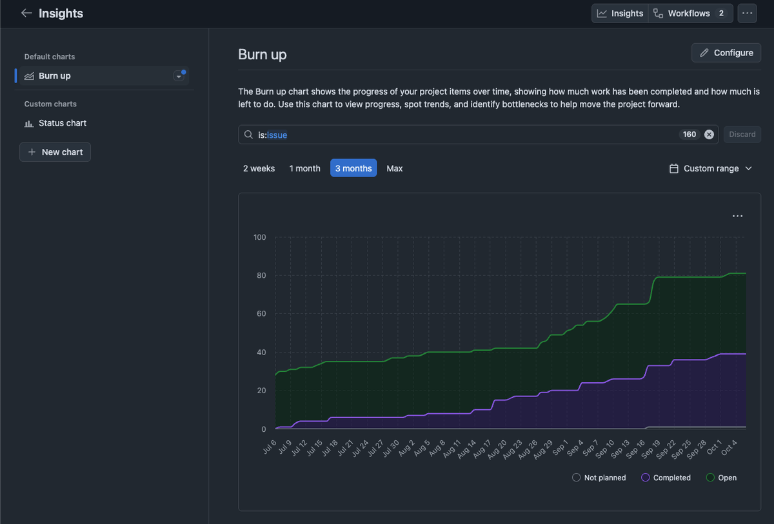Click the back arrow next to Insights

26,13
